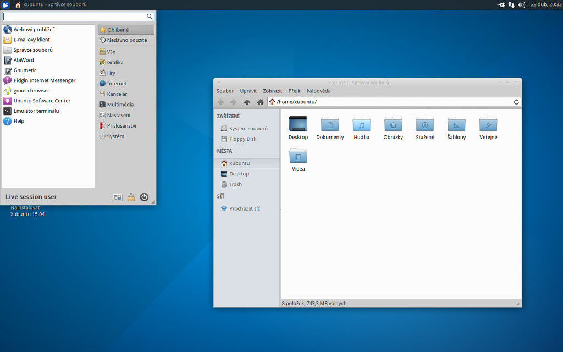Click the clock showing 23 dub, 20:32
Viewport: 563px width, 352px height.
(546, 4)
